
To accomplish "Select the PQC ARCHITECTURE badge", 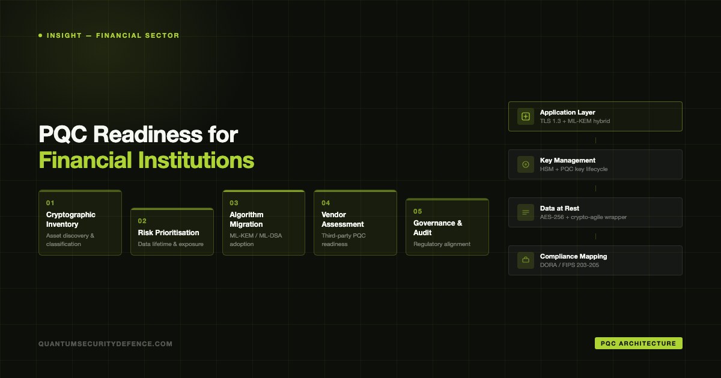I will coord(639,343).
